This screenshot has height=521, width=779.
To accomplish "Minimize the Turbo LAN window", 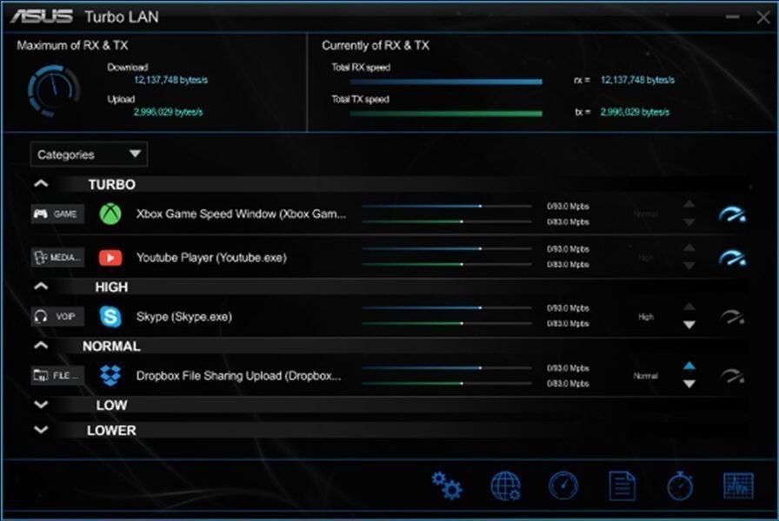I will [732, 17].
